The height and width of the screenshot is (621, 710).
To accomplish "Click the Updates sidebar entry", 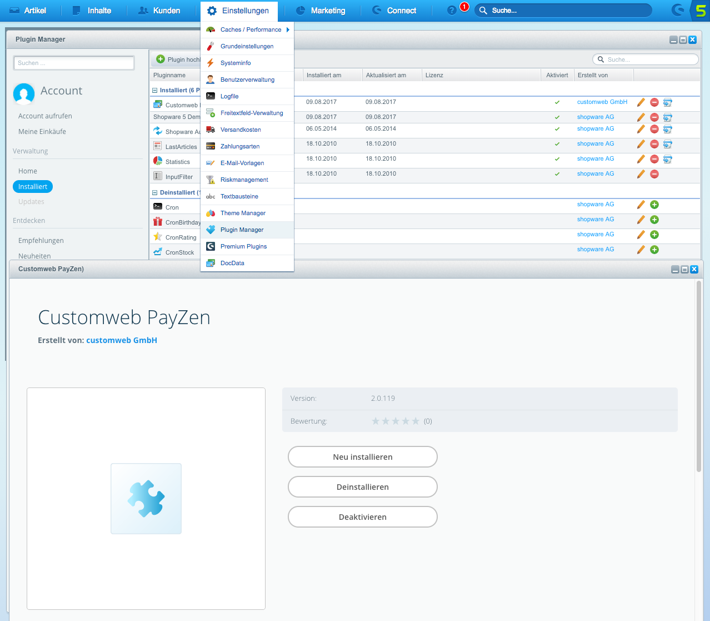I will 31,201.
